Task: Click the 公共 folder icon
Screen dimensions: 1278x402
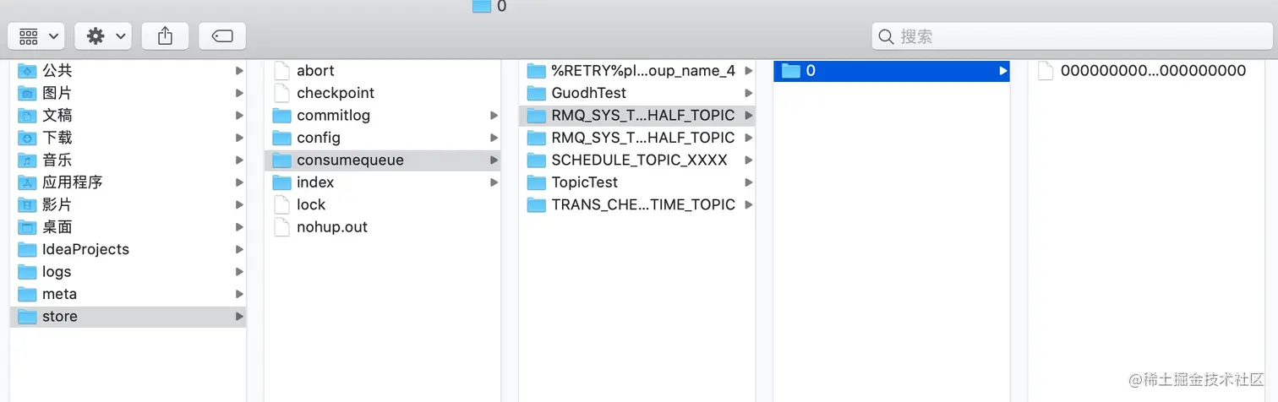Action: click(28, 71)
